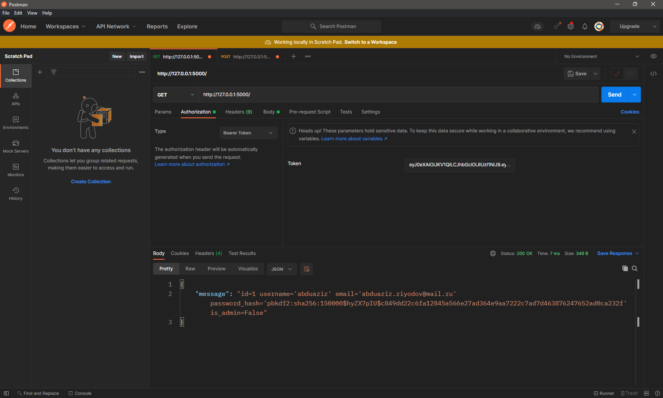This screenshot has height=398, width=663.
Task: Open the user avatar menu
Action: tap(599, 26)
